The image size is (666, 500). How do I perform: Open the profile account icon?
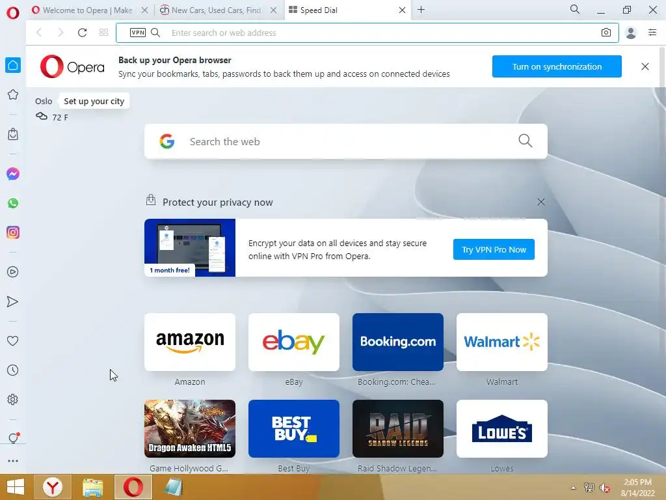pyautogui.click(x=631, y=33)
